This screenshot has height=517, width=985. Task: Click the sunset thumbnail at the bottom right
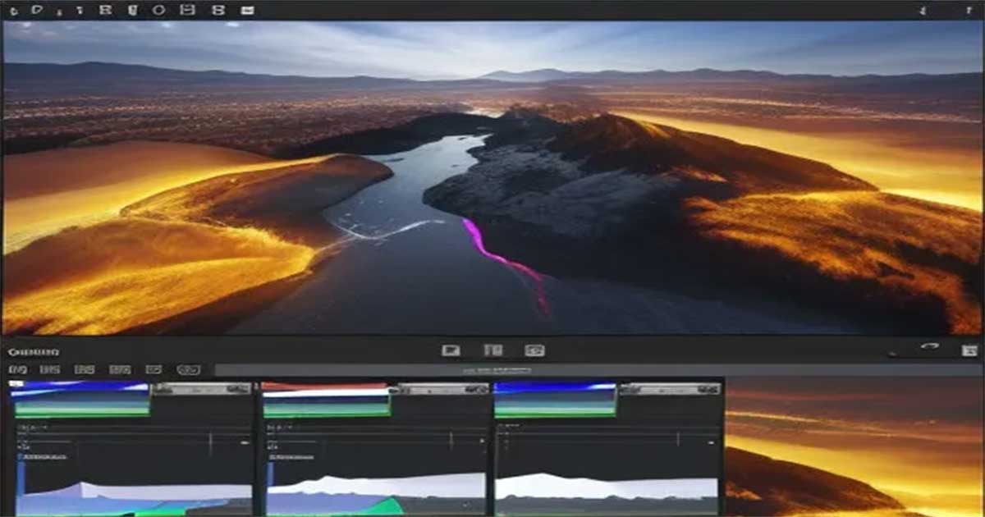tap(854, 447)
